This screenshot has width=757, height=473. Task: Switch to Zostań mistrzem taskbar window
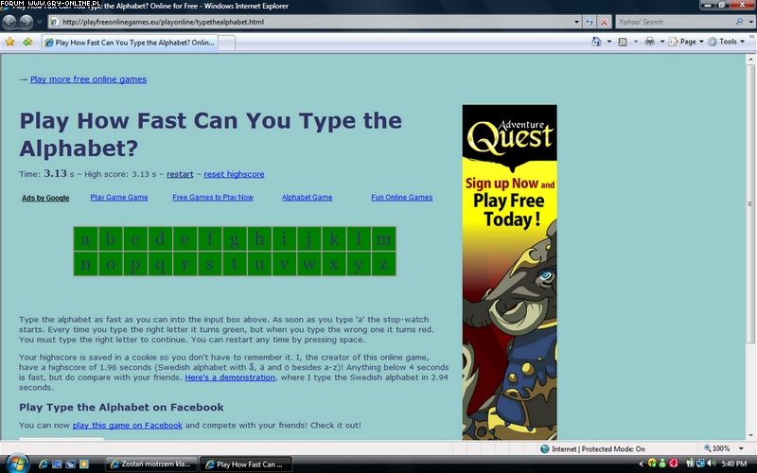[x=151, y=464]
